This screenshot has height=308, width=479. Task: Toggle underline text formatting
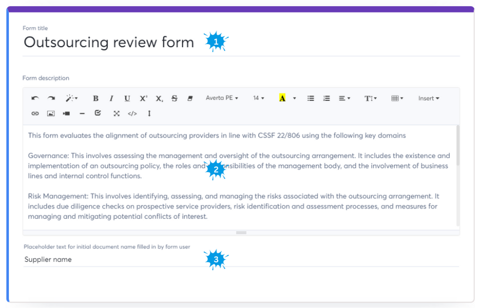pos(127,98)
